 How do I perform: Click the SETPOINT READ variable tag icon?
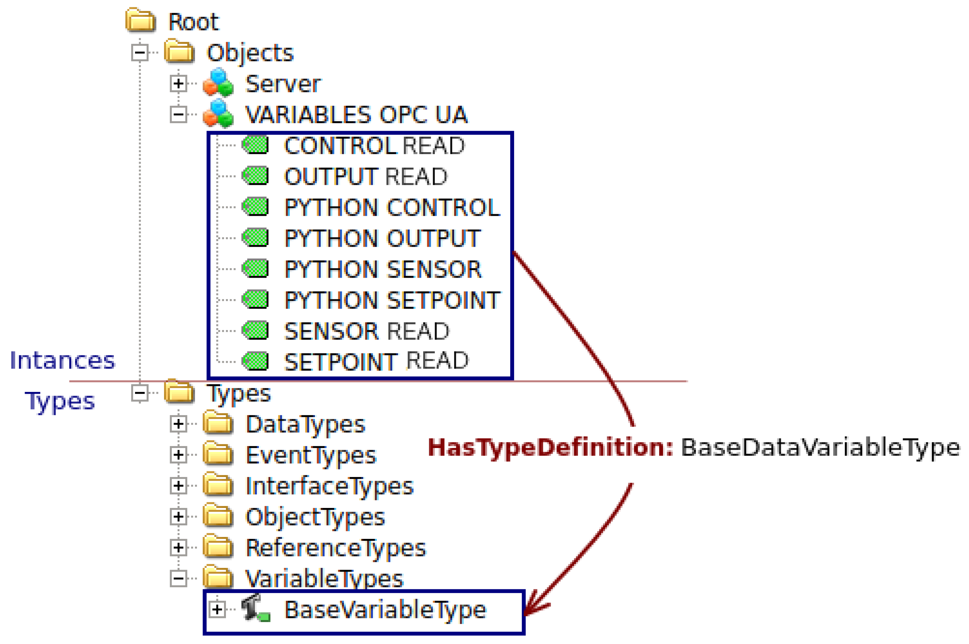tap(255, 361)
